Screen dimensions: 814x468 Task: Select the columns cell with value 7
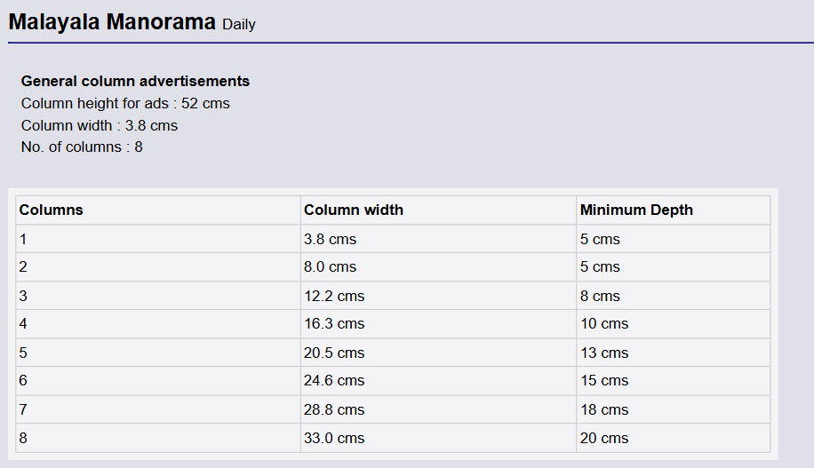pyautogui.click(x=158, y=409)
